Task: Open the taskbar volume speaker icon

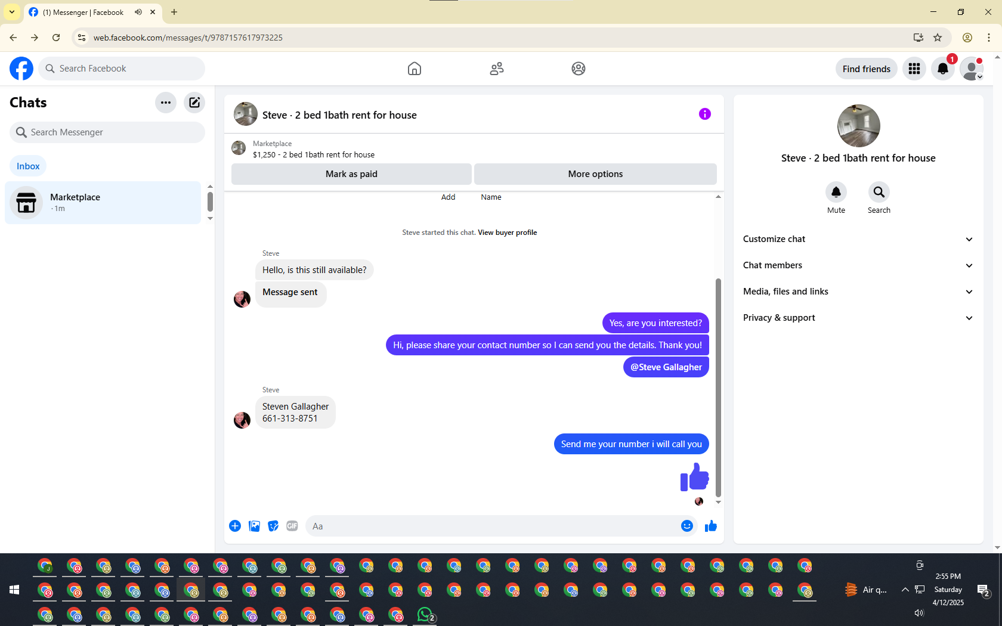Action: 919,613
